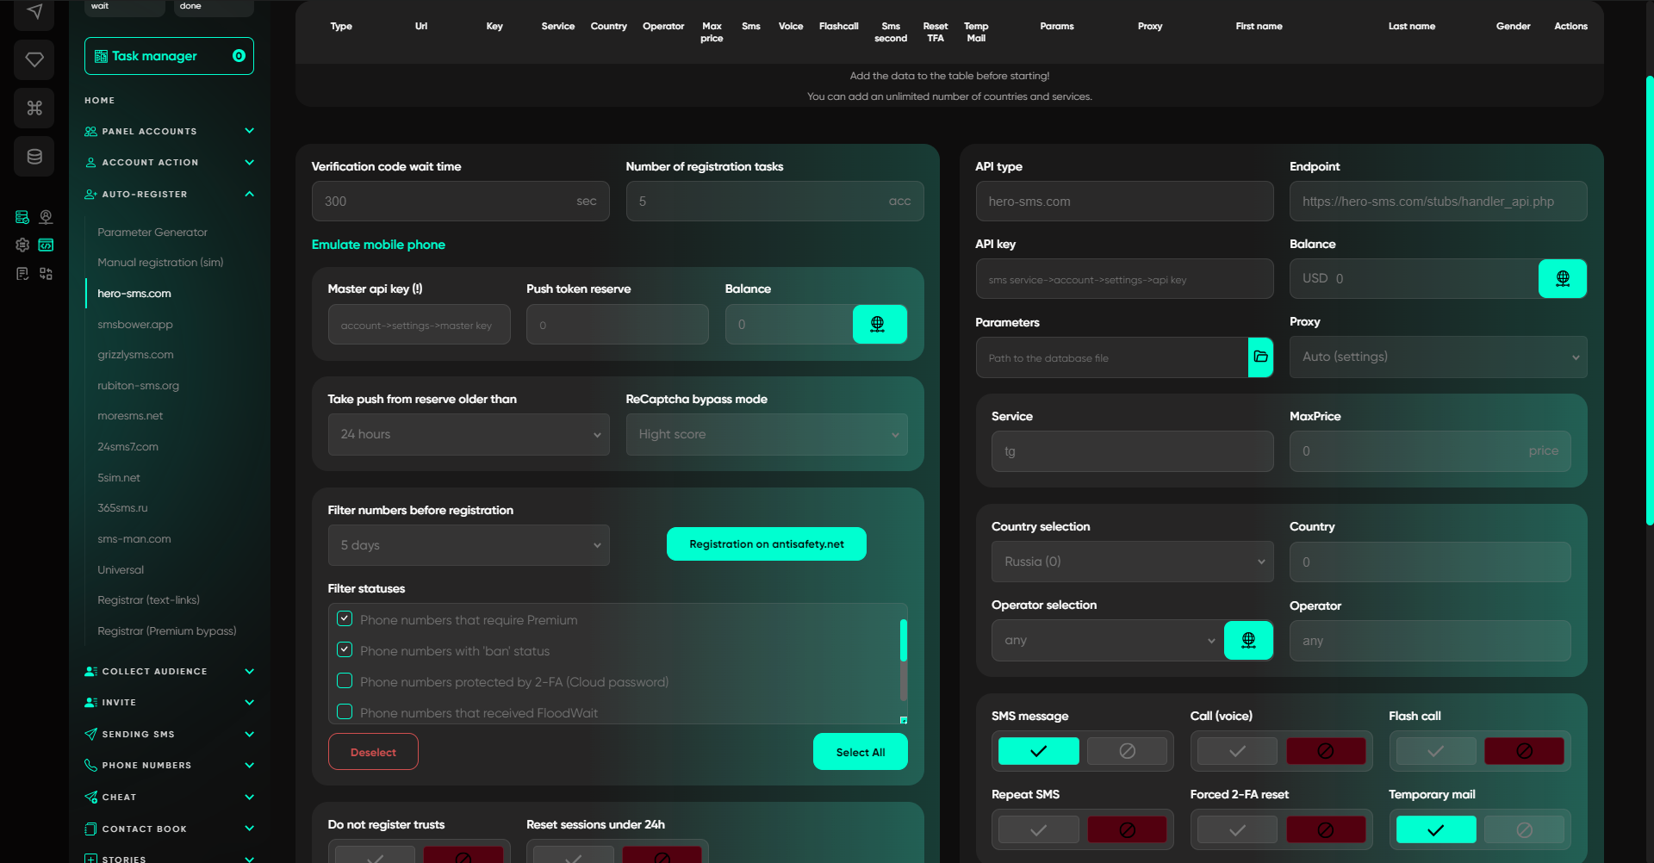The width and height of the screenshot is (1654, 863).
Task: Select smsbower.app in sidebar
Action: pos(135,324)
